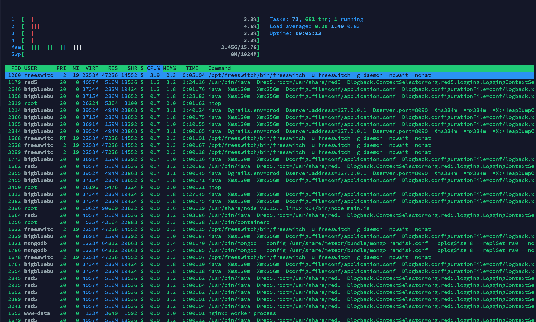This screenshot has height=322, width=536.
Task: Select process row PID 2382
Action: coord(270,201)
